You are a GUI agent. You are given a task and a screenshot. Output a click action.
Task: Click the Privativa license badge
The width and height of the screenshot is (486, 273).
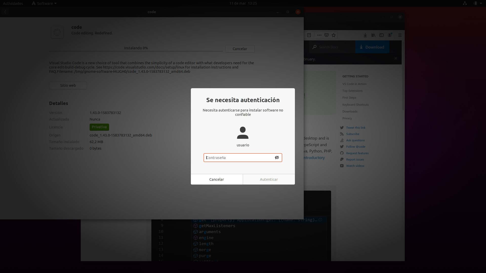(x=99, y=127)
